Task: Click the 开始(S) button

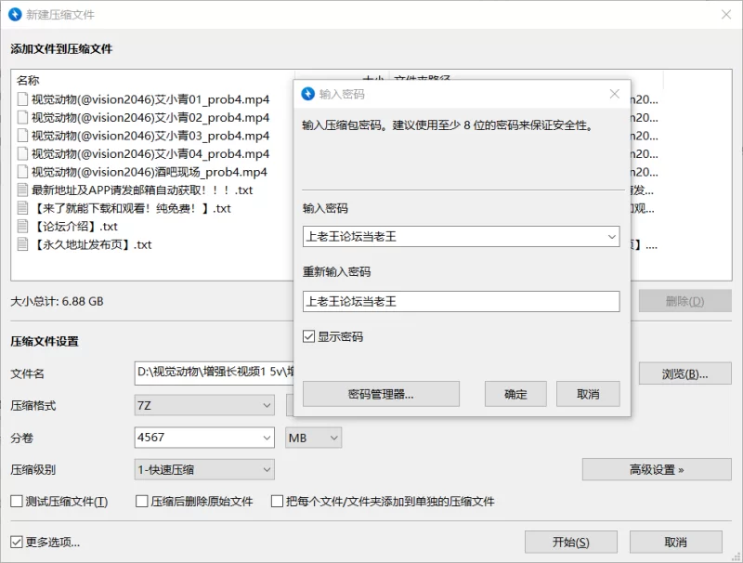Action: [571, 543]
